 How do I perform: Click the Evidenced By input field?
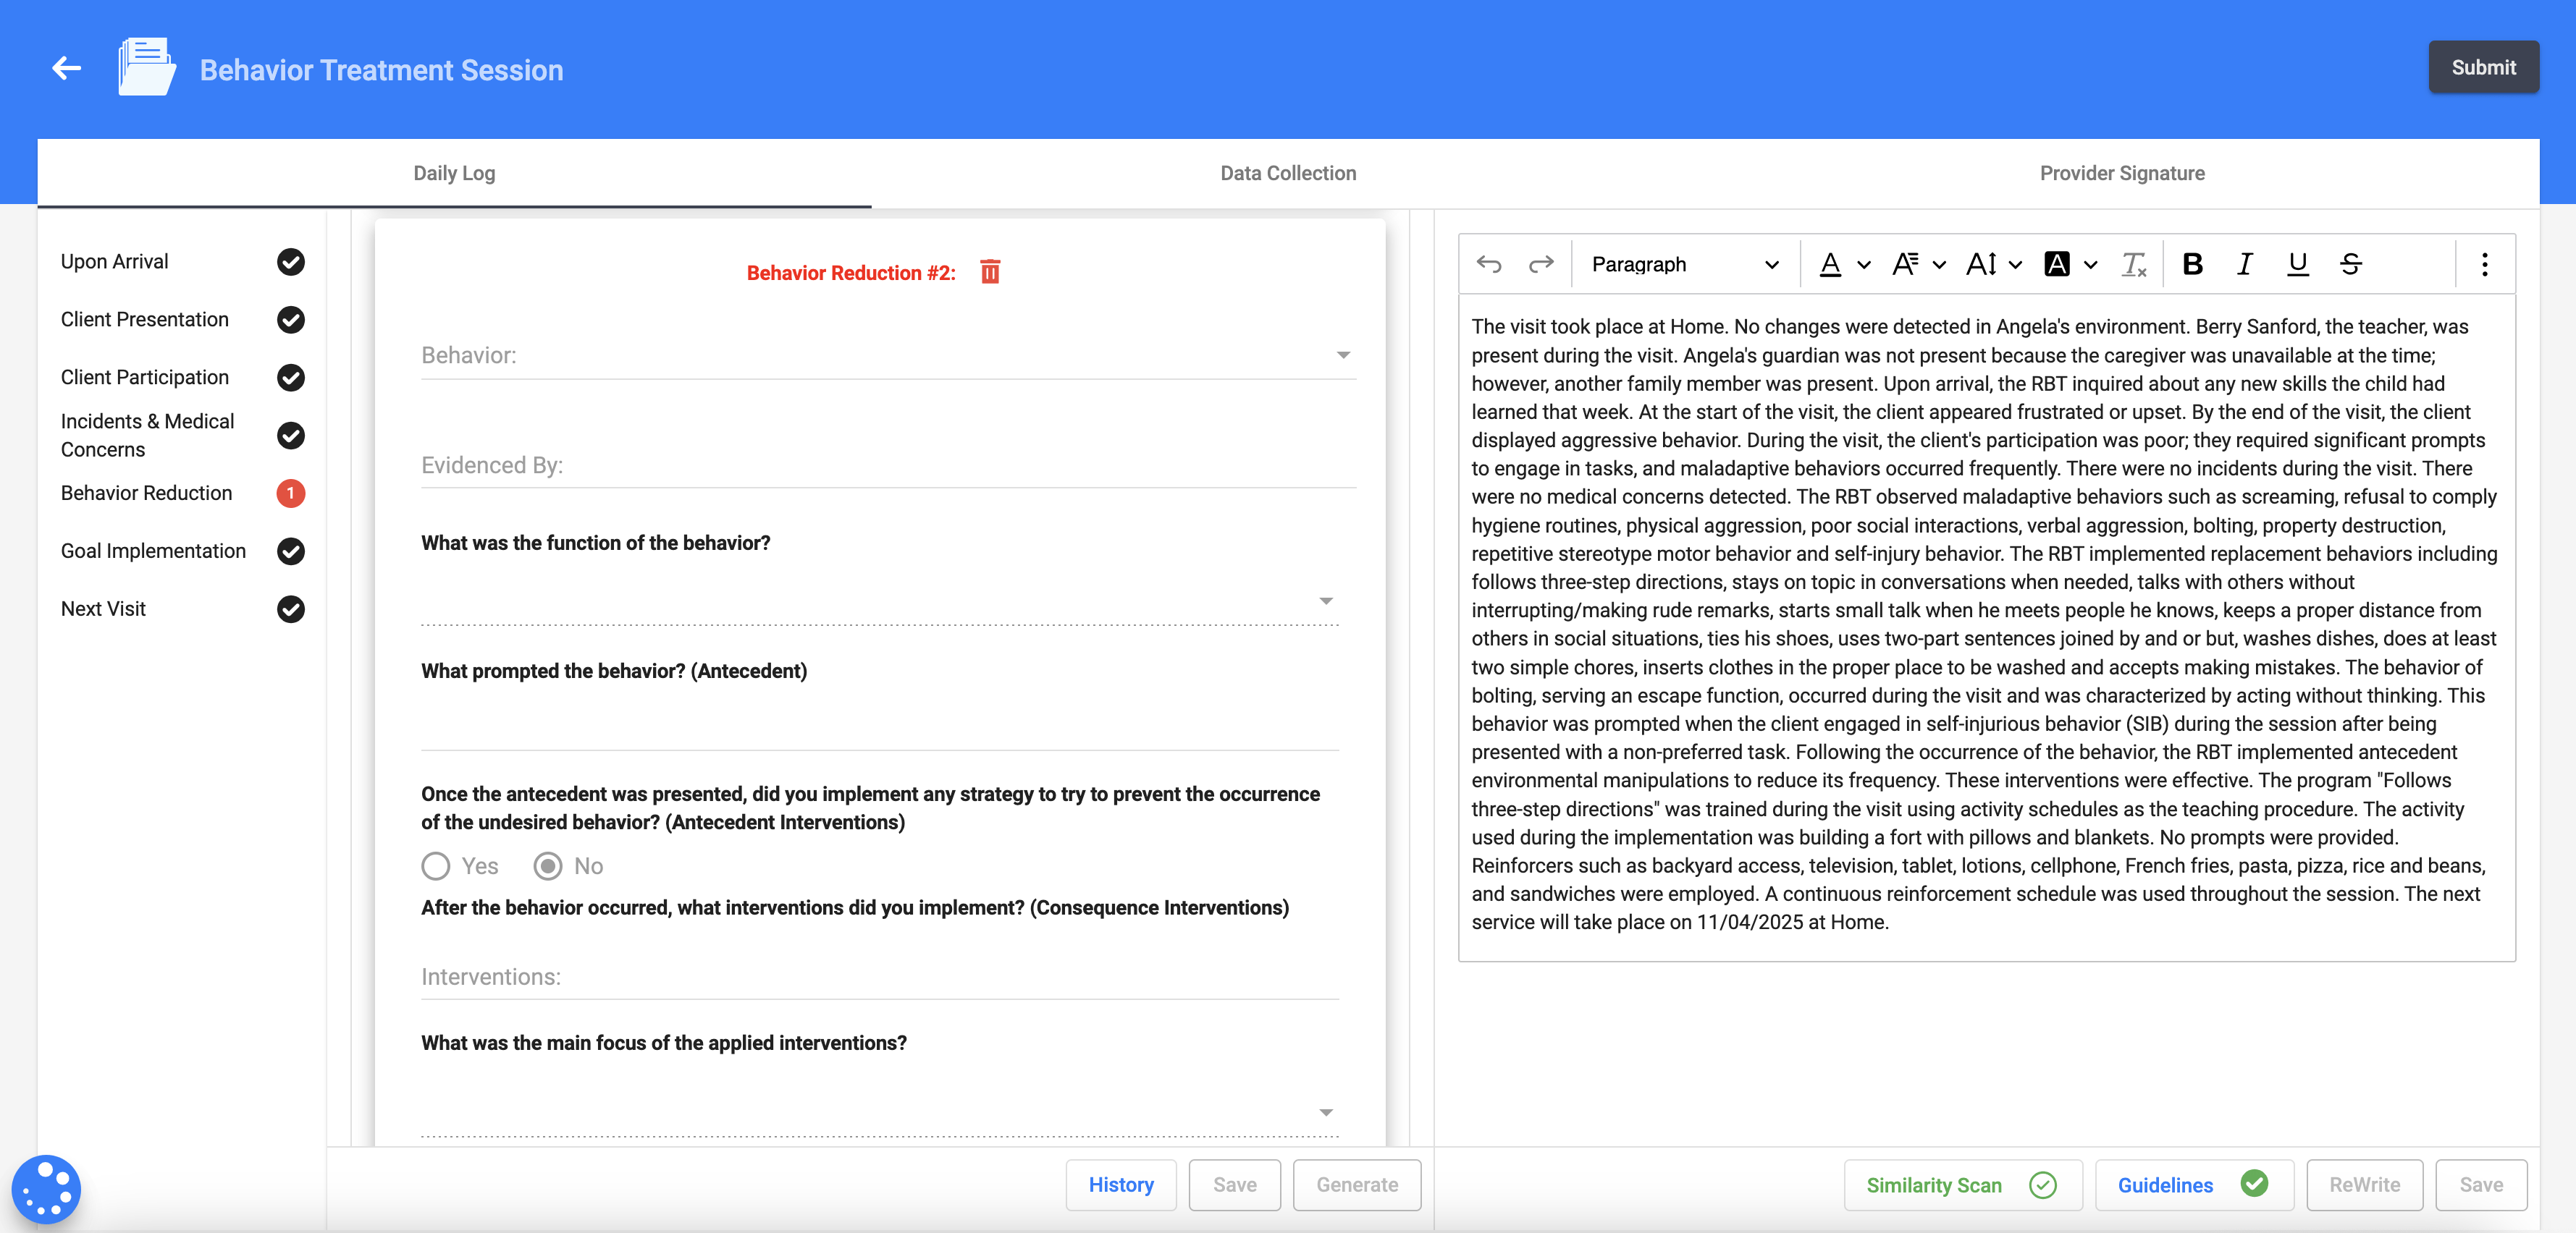888,465
